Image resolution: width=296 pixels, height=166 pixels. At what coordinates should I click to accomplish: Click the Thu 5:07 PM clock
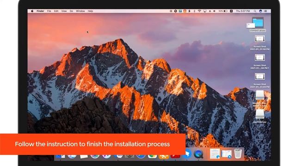243,11
